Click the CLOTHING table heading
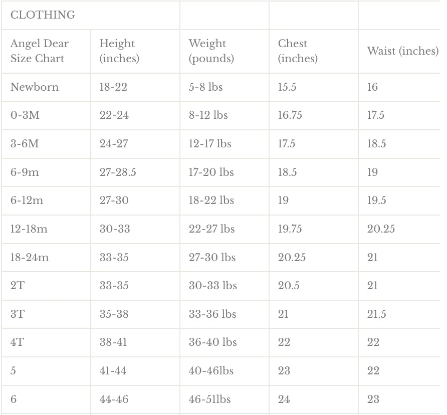447x415 pixels. tap(43, 15)
